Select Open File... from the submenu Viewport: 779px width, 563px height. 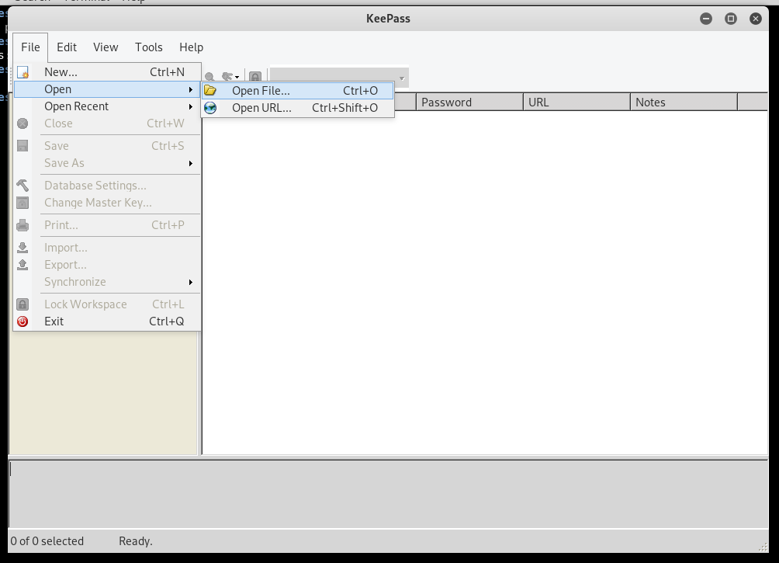pos(261,91)
